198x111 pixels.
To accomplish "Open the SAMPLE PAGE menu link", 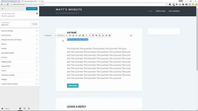I will pos(160,11).
